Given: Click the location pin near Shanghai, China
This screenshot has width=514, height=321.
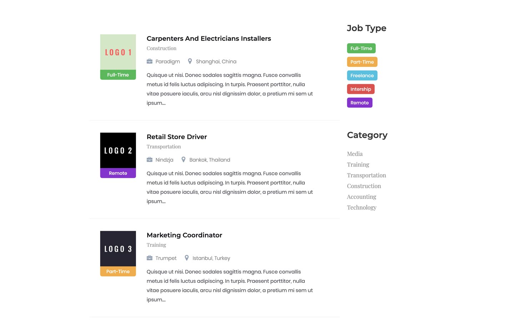Looking at the screenshot, I should coord(190,61).
